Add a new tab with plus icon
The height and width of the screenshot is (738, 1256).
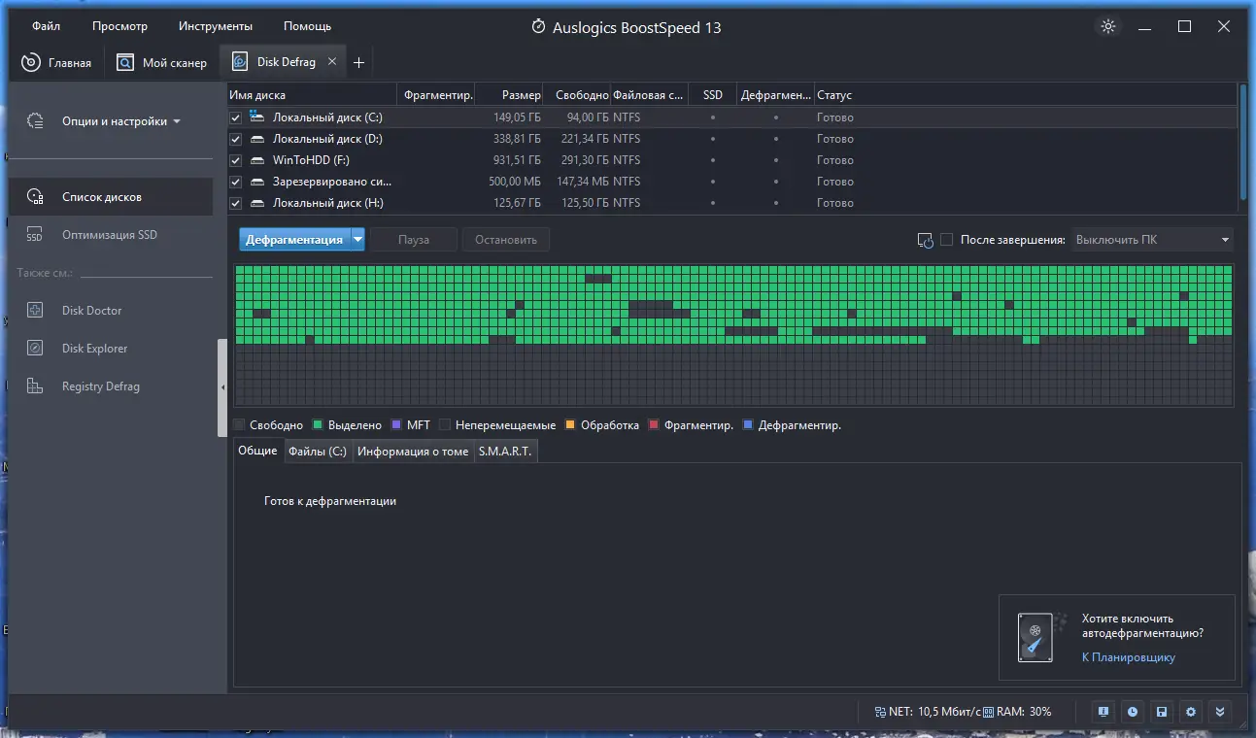pos(358,62)
